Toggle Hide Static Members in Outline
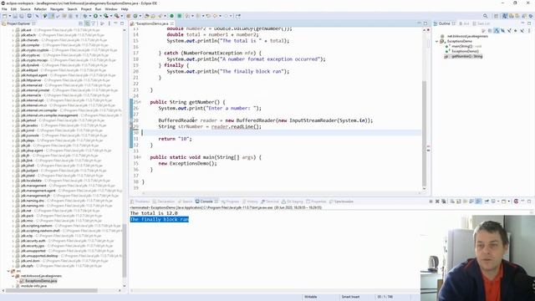The image size is (535, 301). tap(509, 31)
